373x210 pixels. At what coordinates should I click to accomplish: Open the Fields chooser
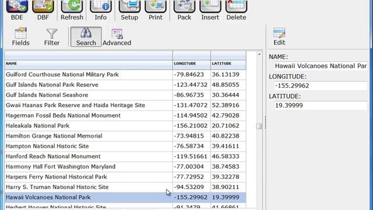[x=21, y=37]
